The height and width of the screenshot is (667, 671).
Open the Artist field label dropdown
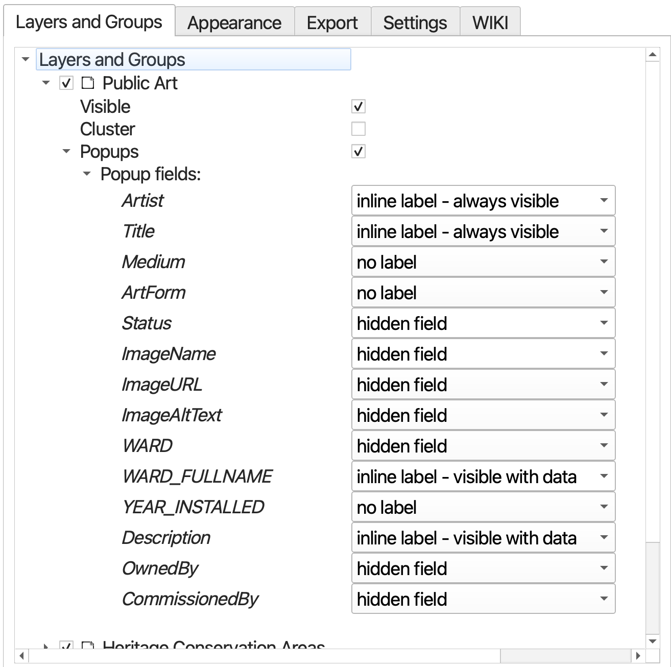pyautogui.click(x=483, y=201)
